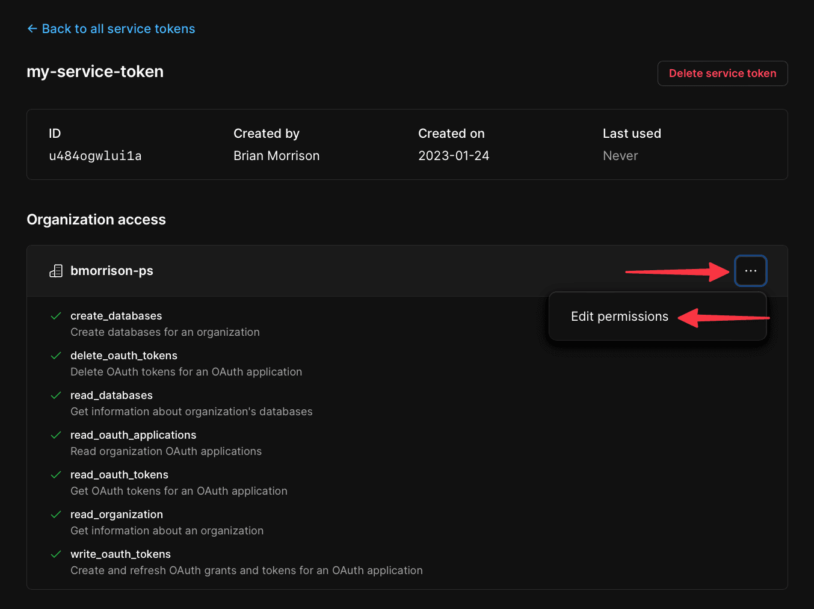Click the description 'Create databases for an organization'
Screen dimensions: 814x609
coord(165,332)
